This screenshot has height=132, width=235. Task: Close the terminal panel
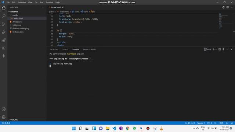pyautogui.click(x=231, y=49)
